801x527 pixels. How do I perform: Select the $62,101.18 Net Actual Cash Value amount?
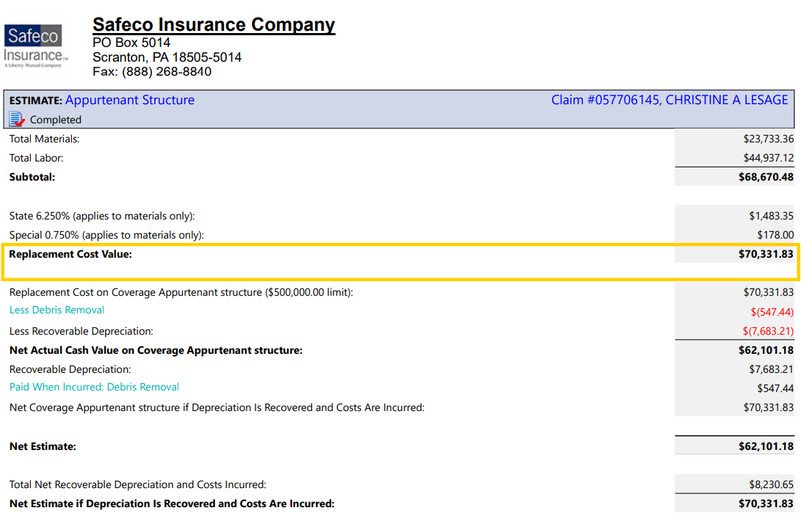pos(766,350)
